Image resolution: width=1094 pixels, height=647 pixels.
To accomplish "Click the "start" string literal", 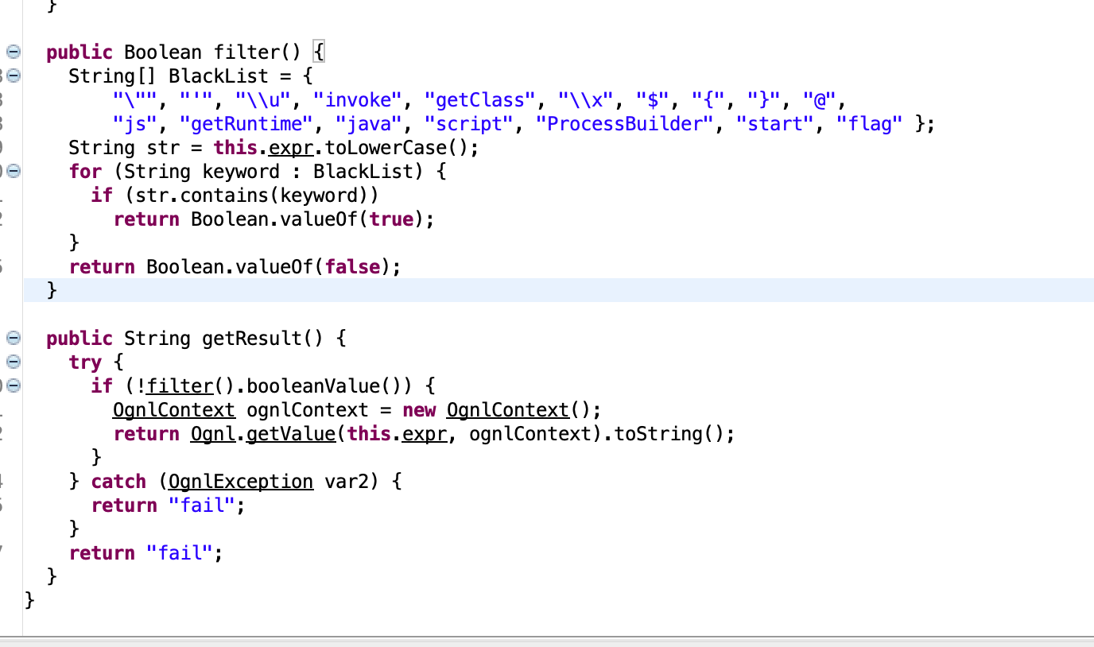I will click(x=775, y=124).
